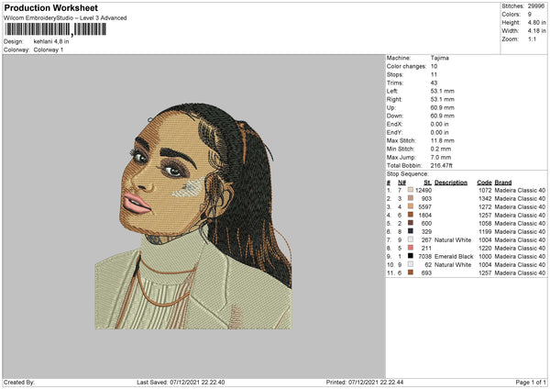The image size is (550, 389).
Task: Select the Max Stitch value 11.8 mm
Action: pos(443,140)
